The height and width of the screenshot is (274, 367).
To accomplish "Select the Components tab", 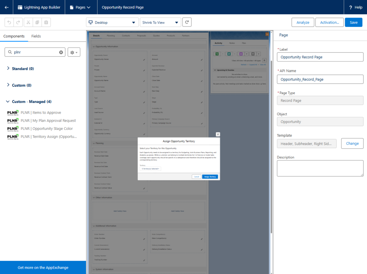I will tap(14, 36).
